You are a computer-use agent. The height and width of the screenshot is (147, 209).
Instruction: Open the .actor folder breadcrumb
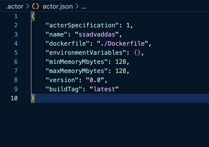[x=14, y=6]
